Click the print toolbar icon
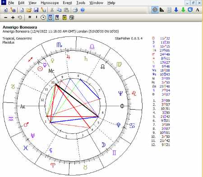Image resolution: width=203 pixels, height=177 pixels. click(x=75, y=10)
